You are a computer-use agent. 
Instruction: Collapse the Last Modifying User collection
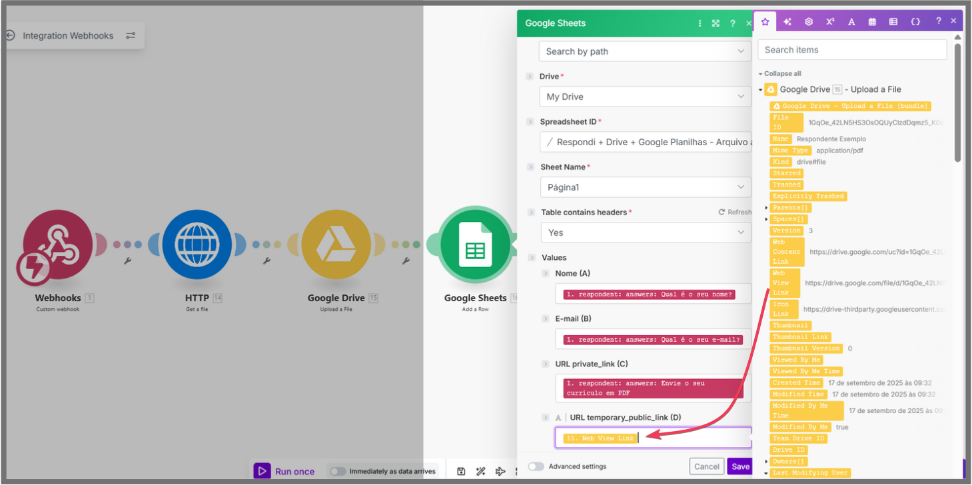tap(766, 473)
